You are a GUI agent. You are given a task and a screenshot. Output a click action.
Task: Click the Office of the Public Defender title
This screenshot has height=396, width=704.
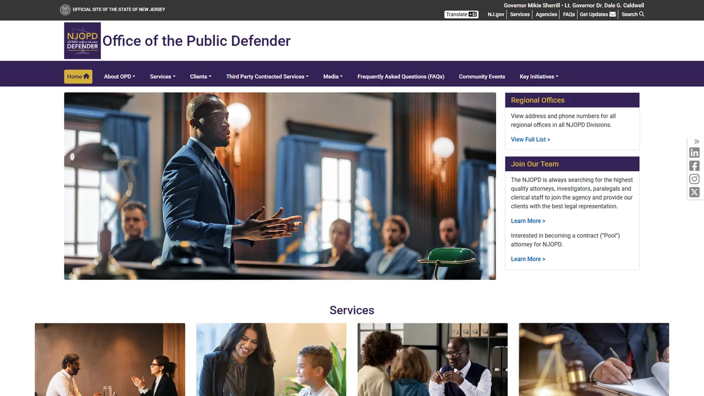196,41
